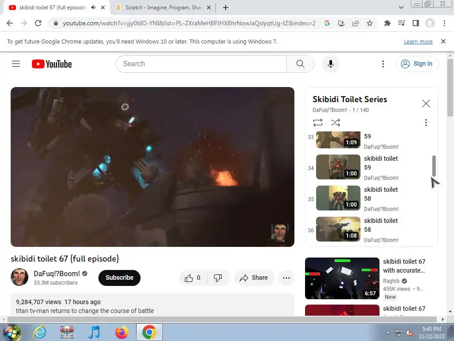
Task: Open more actions ellipsis under video
Action: [286, 278]
